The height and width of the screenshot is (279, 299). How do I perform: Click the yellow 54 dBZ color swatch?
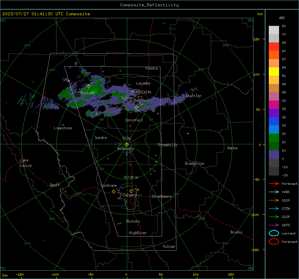(274, 71)
